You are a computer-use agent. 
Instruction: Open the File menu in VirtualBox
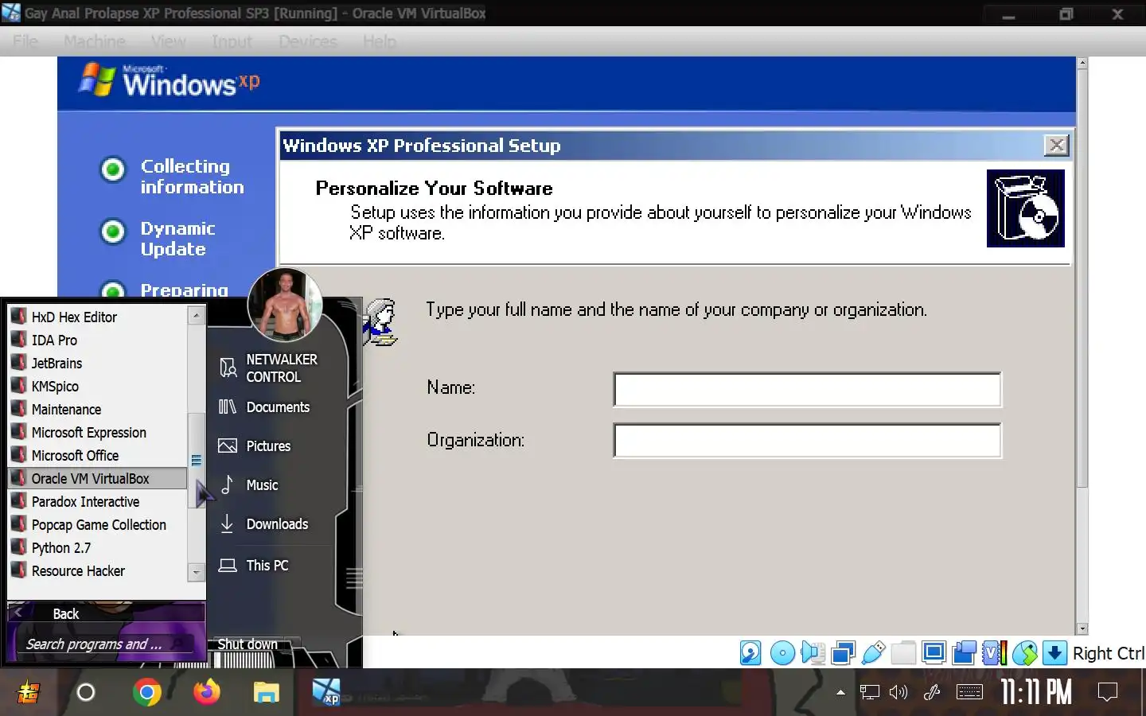click(25, 41)
